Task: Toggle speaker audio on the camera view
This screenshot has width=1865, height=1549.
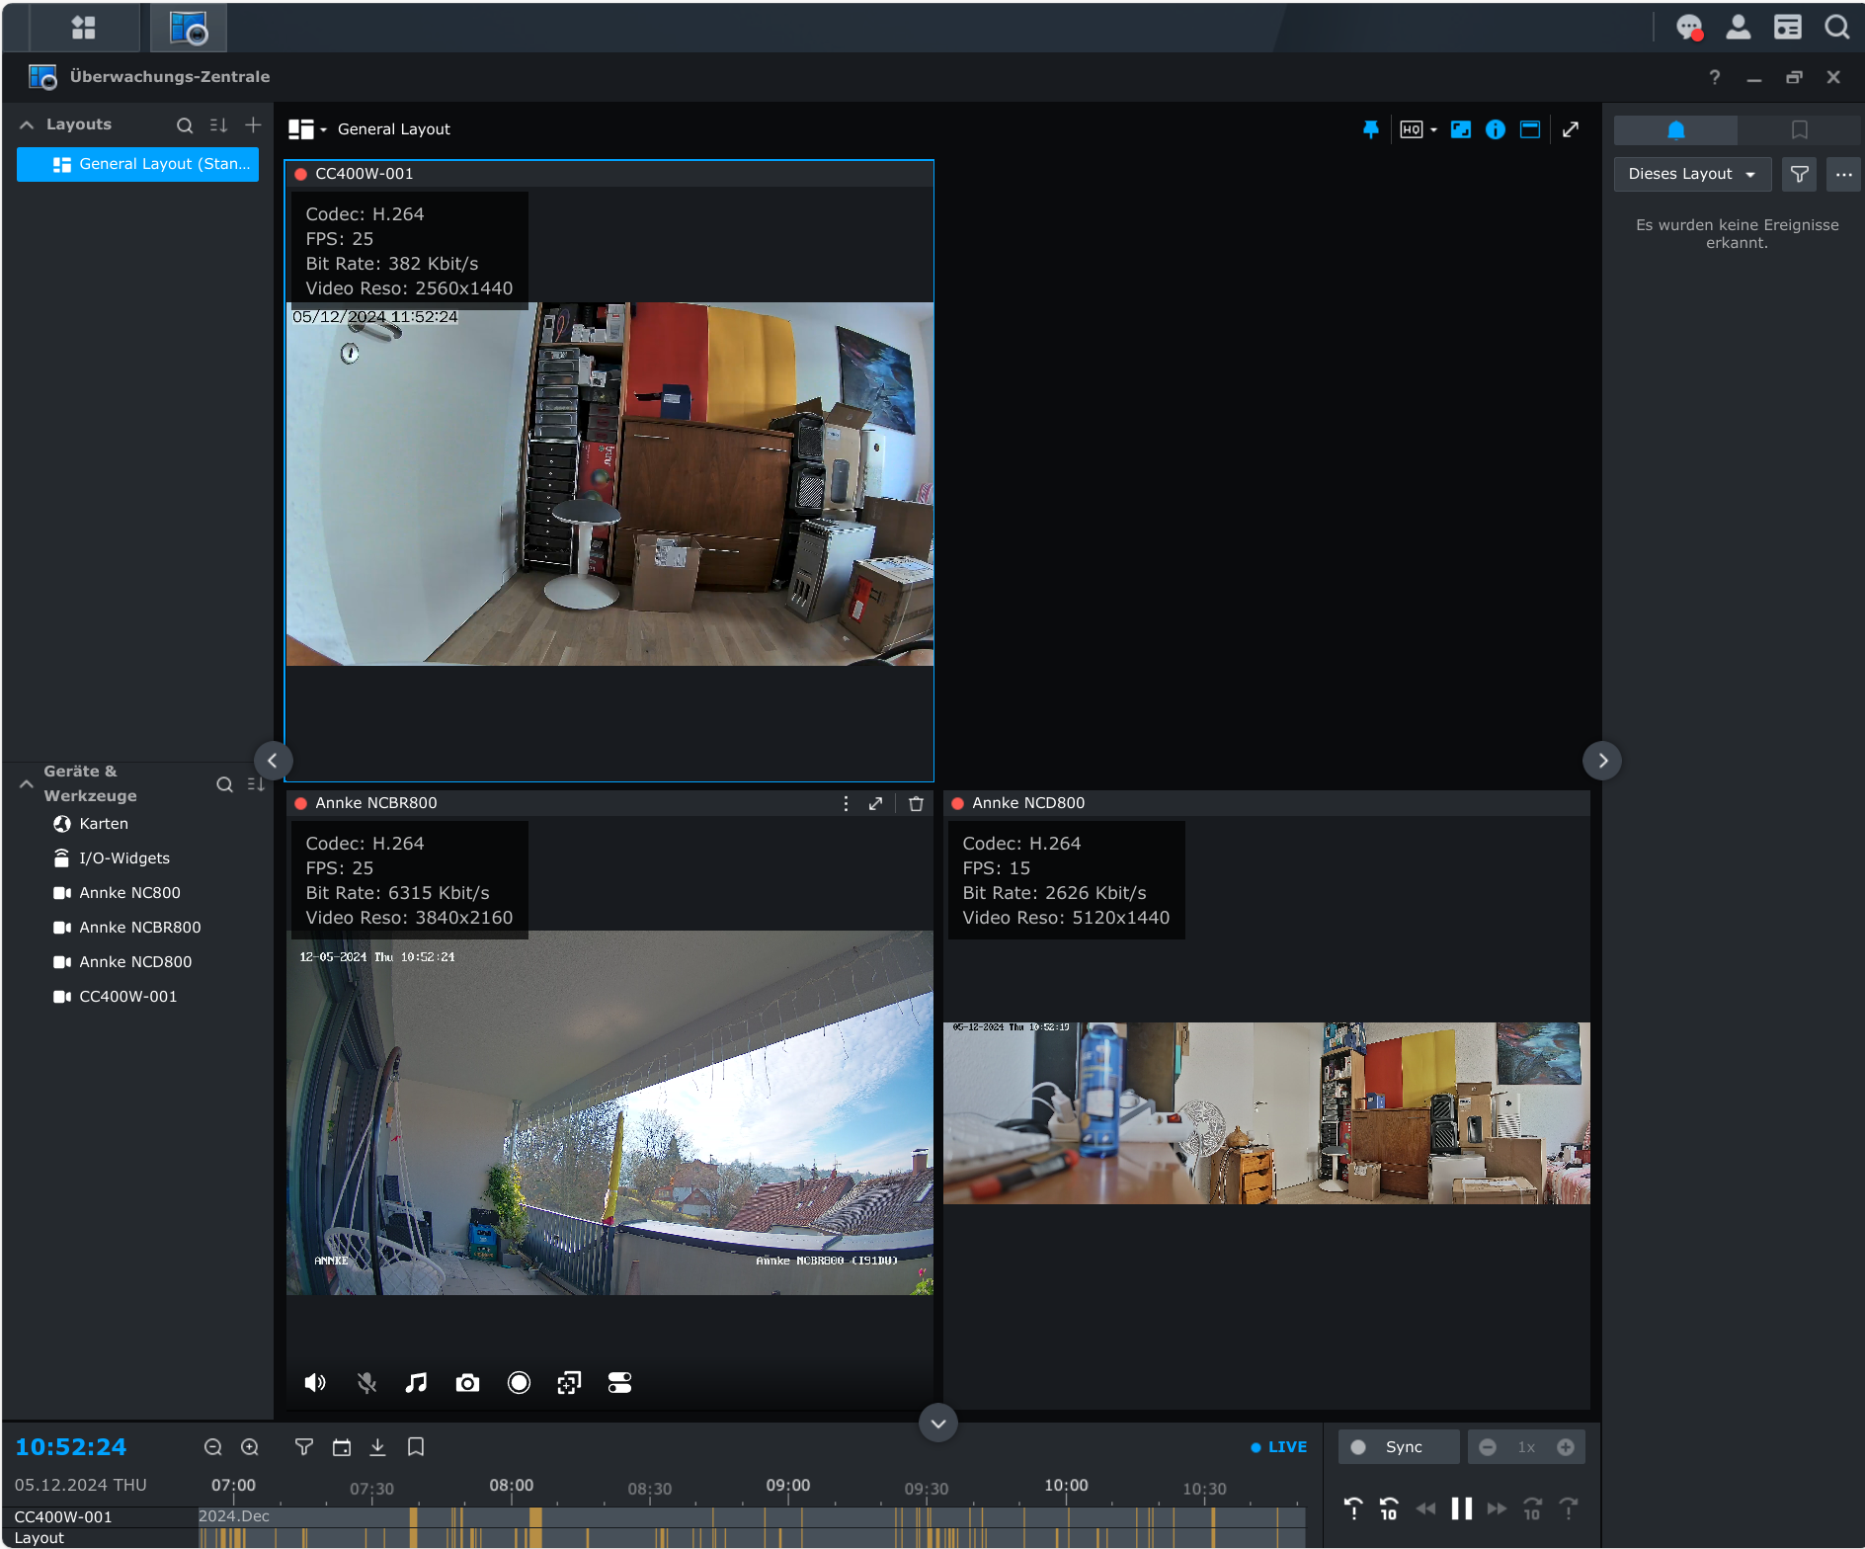Action: coord(315,1383)
